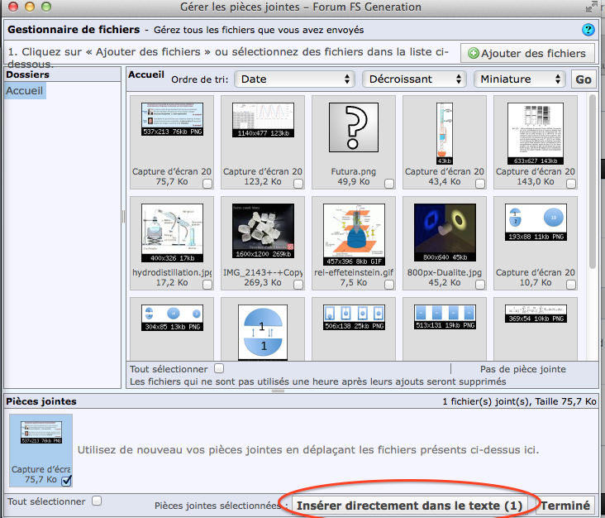Check the rel-effeteinstein.gif checkbox

389,285
